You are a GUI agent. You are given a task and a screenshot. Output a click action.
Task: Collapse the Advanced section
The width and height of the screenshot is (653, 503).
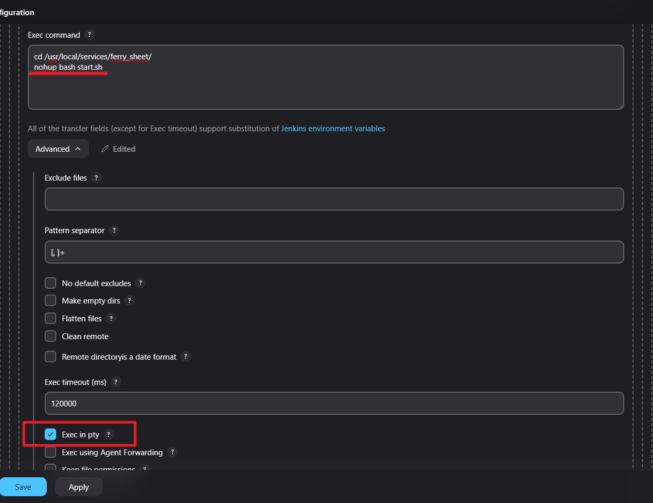pyautogui.click(x=58, y=149)
